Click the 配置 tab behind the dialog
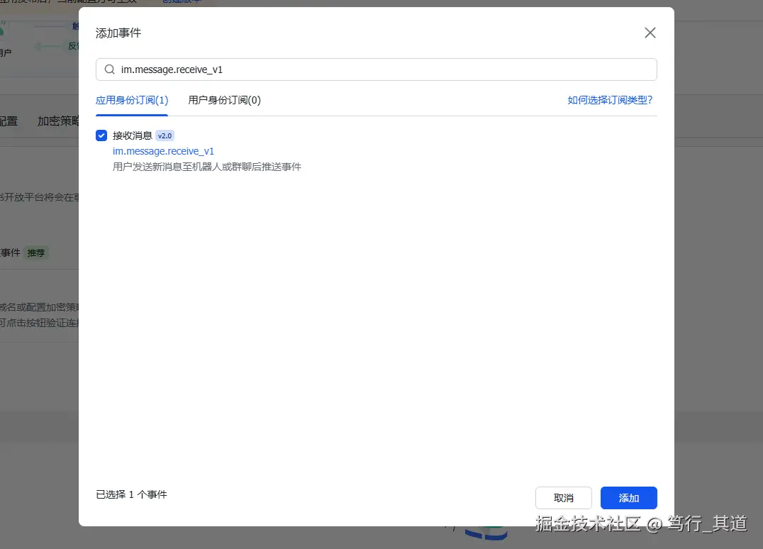This screenshot has height=549, width=763. click(x=8, y=121)
